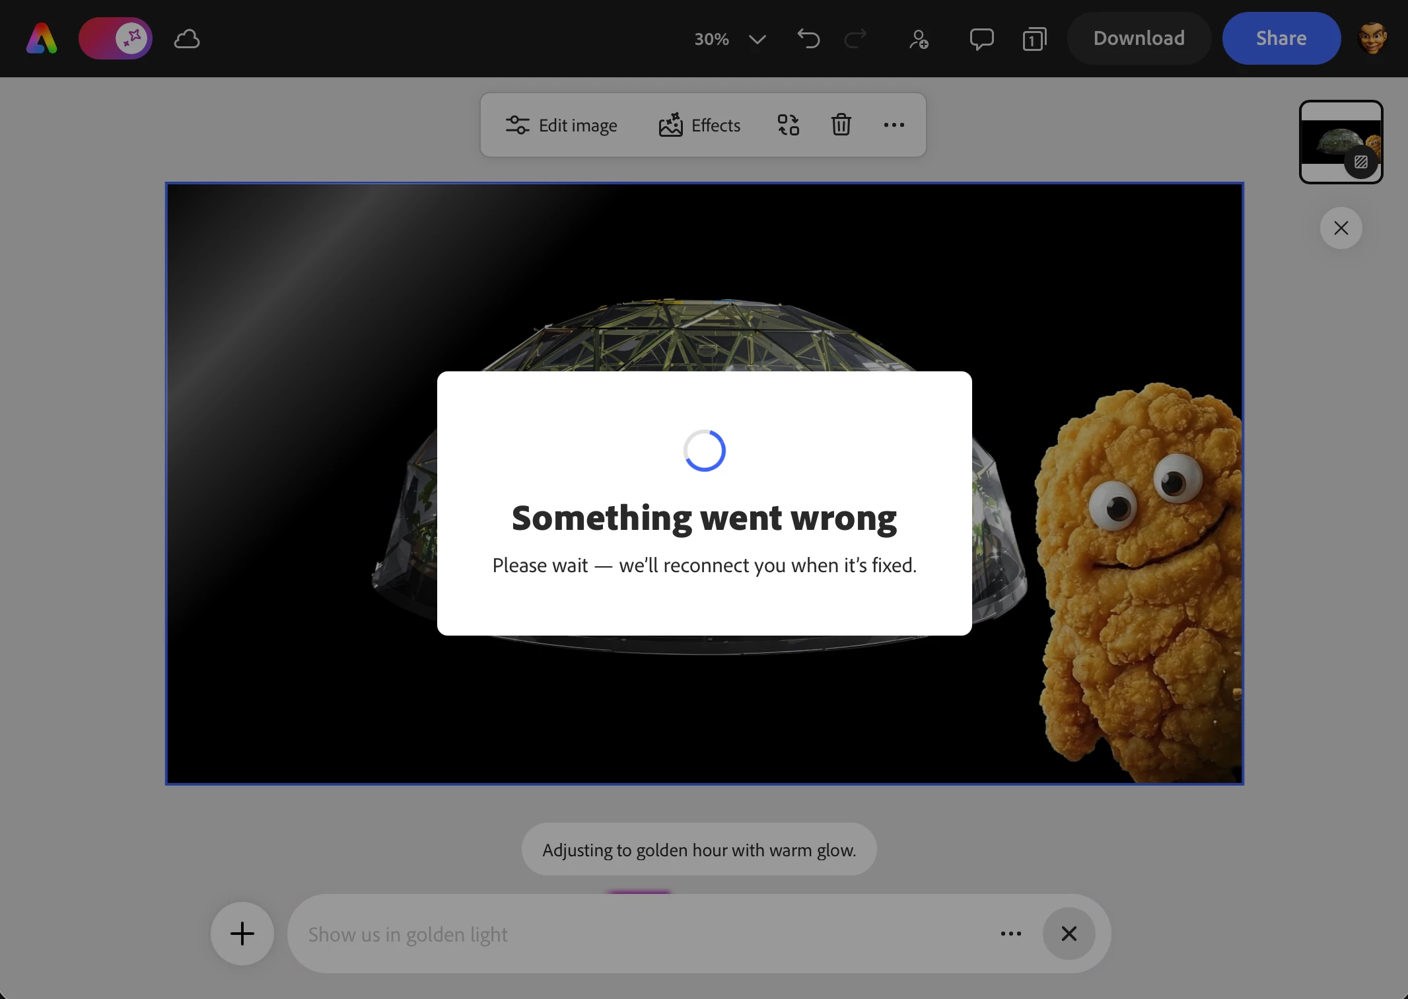1408x999 pixels.
Task: Toggle the AI assistant mode switch
Action: (116, 38)
